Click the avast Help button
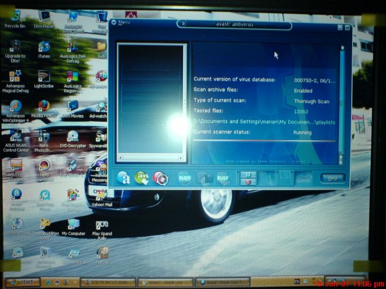This screenshot has height=289, width=386. click(333, 178)
